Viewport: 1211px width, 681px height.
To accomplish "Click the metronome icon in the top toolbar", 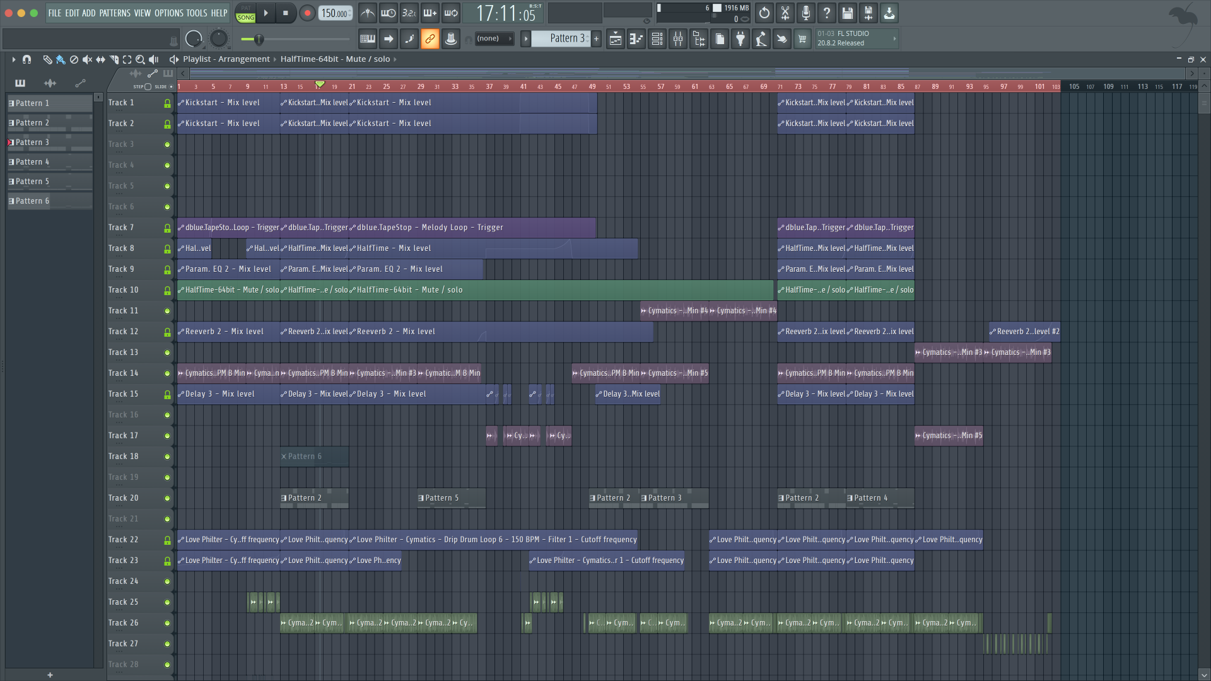I will [x=368, y=13].
